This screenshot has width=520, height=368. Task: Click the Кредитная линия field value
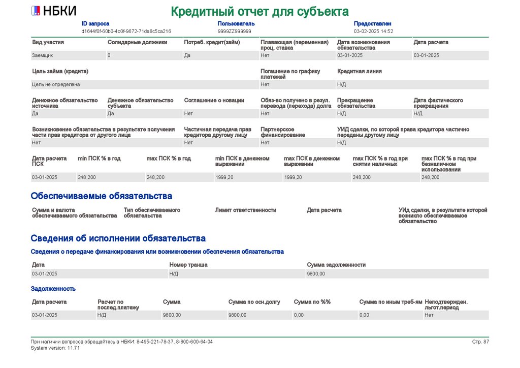click(x=412, y=84)
